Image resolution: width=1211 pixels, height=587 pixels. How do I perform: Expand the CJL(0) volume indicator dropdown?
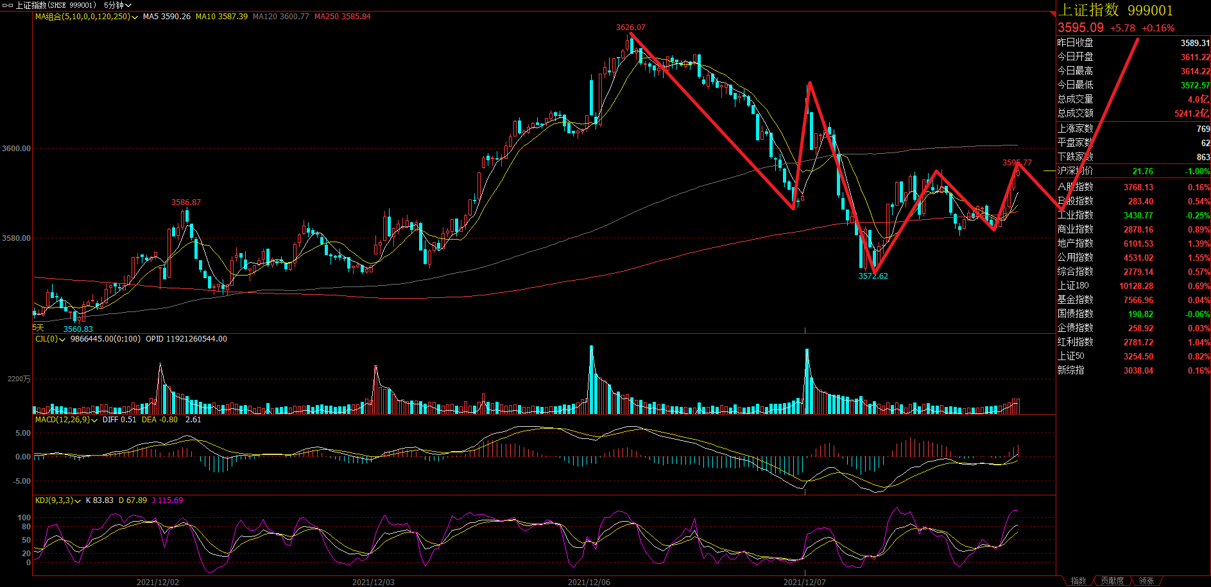click(x=62, y=340)
